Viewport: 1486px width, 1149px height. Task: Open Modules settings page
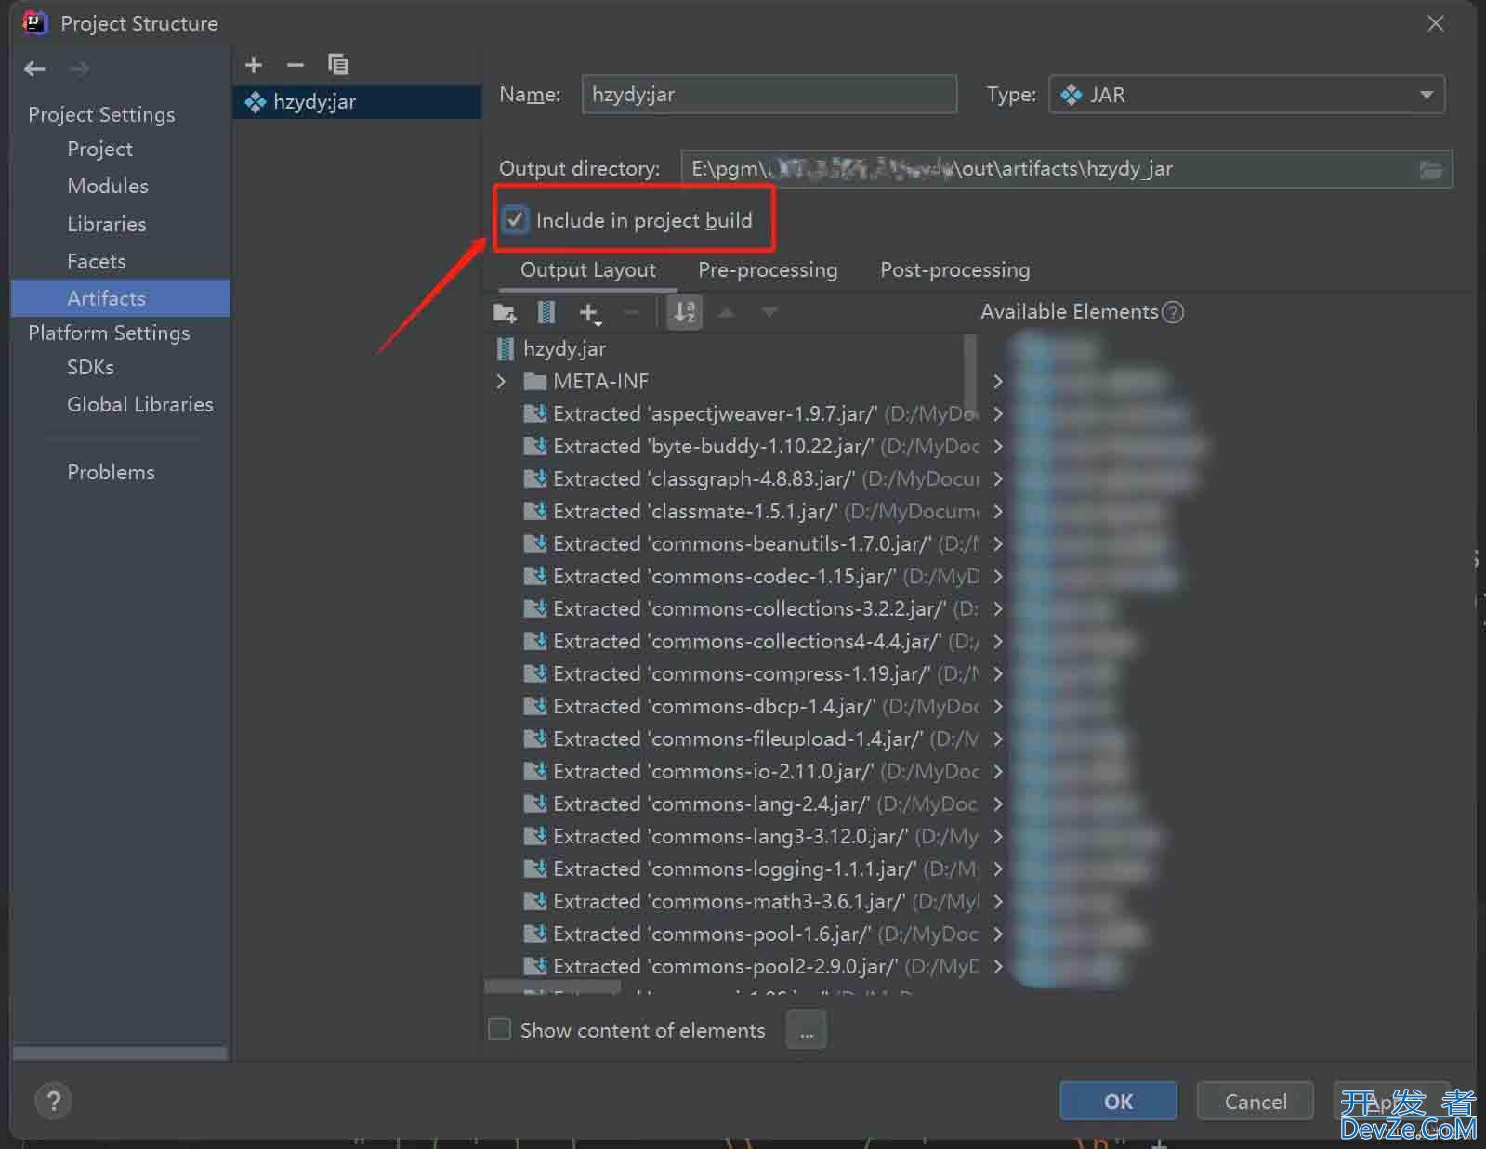108,187
